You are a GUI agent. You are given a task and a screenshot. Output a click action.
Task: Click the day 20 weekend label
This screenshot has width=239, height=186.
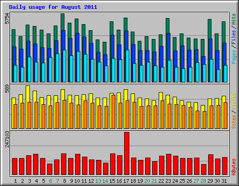pyautogui.click(x=147, y=181)
